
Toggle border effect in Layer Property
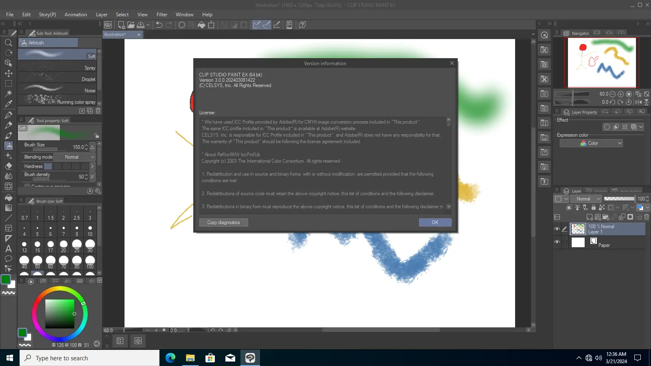[x=607, y=127]
